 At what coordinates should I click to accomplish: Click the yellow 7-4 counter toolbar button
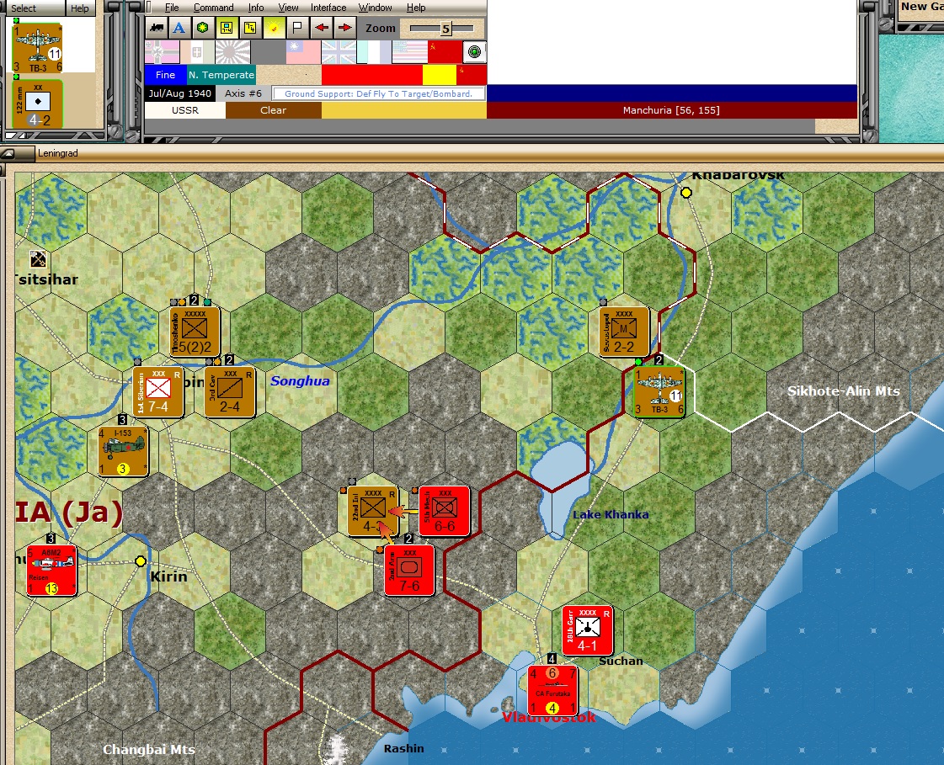(250, 28)
